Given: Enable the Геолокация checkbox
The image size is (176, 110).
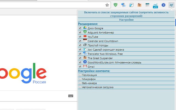Looking at the screenshot, I should (80, 75).
